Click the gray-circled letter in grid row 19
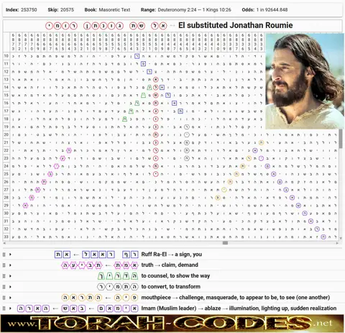345x333 pixels. tap(187, 127)
